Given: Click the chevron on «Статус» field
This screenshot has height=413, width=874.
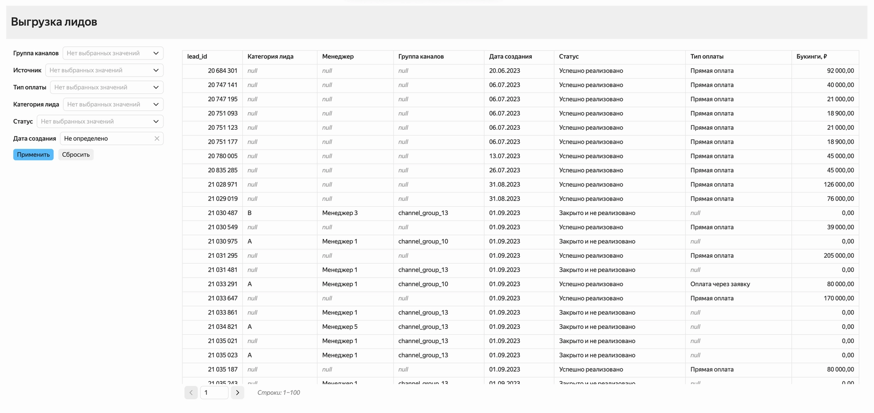Looking at the screenshot, I should click(x=156, y=121).
